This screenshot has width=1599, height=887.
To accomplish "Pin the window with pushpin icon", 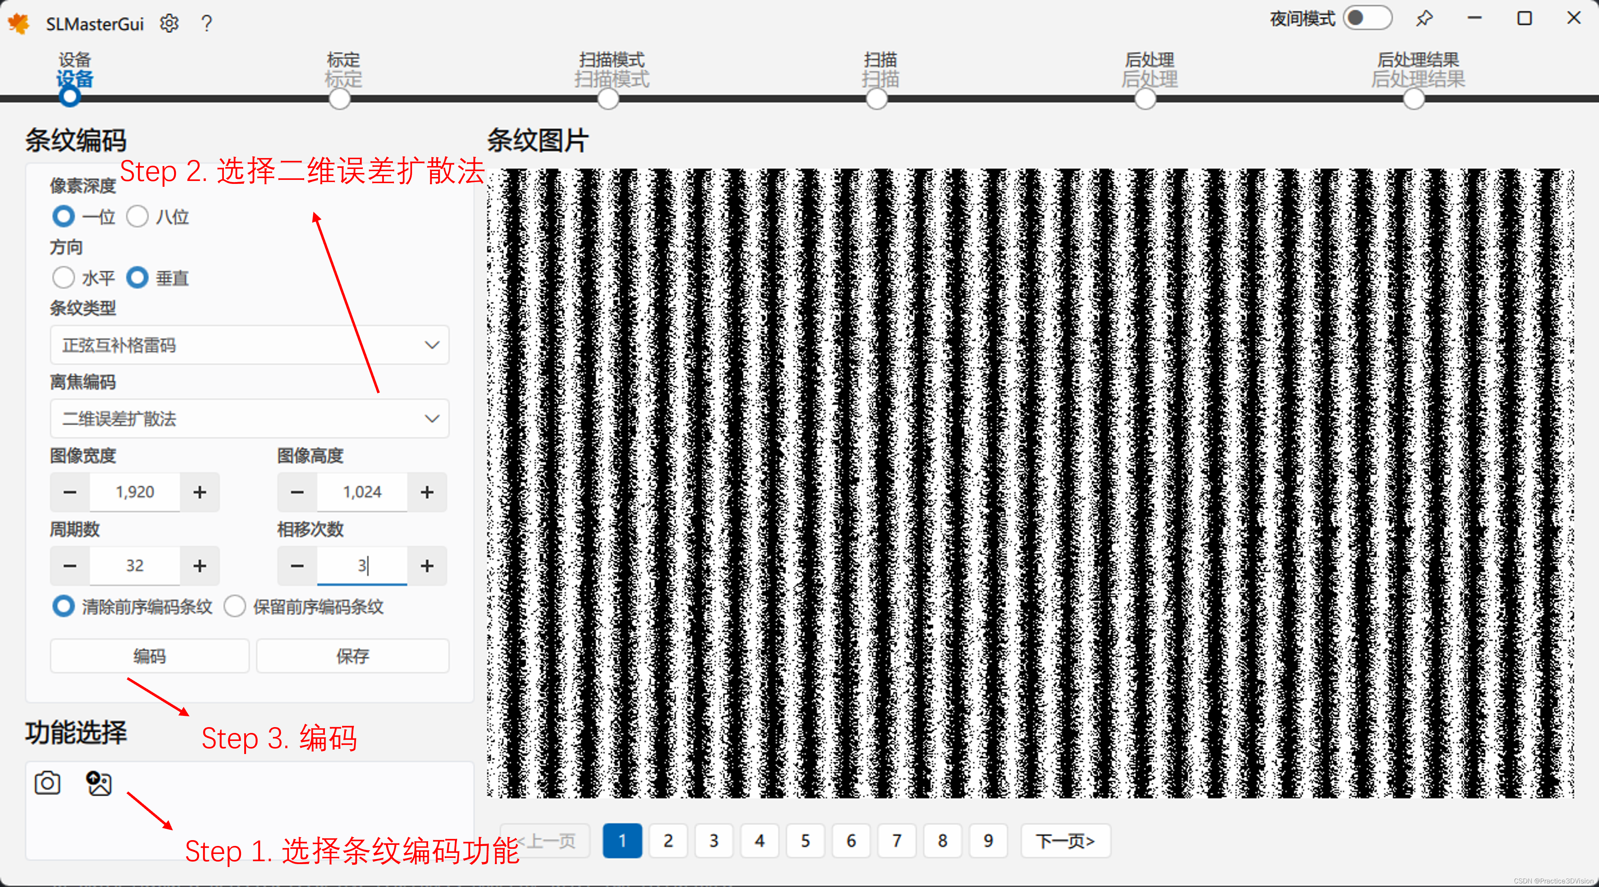I will 1424,19.
